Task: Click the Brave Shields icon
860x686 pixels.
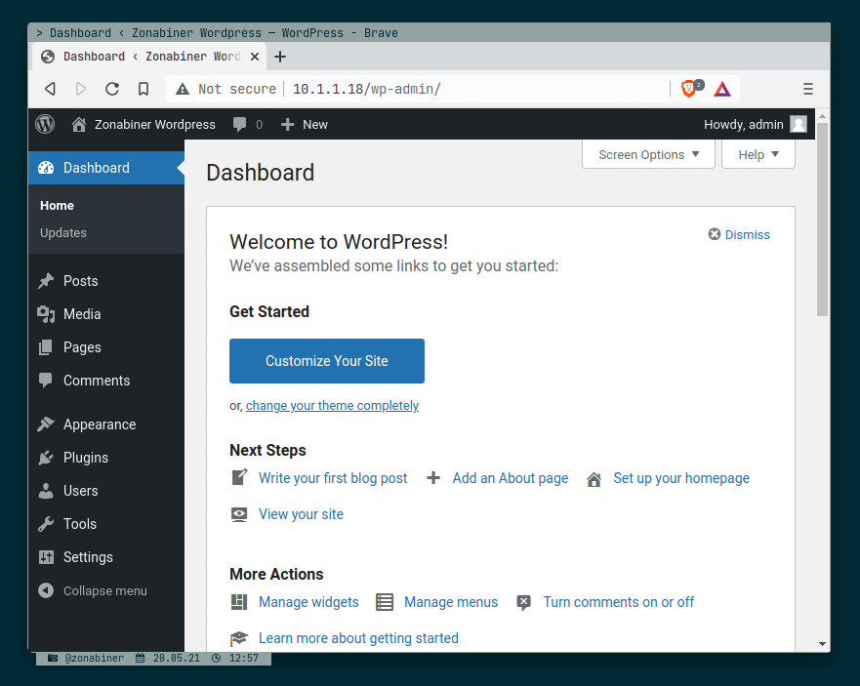Action: pyautogui.click(x=686, y=88)
